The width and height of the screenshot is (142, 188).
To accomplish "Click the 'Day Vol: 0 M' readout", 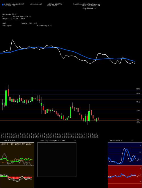I will point(89,9).
